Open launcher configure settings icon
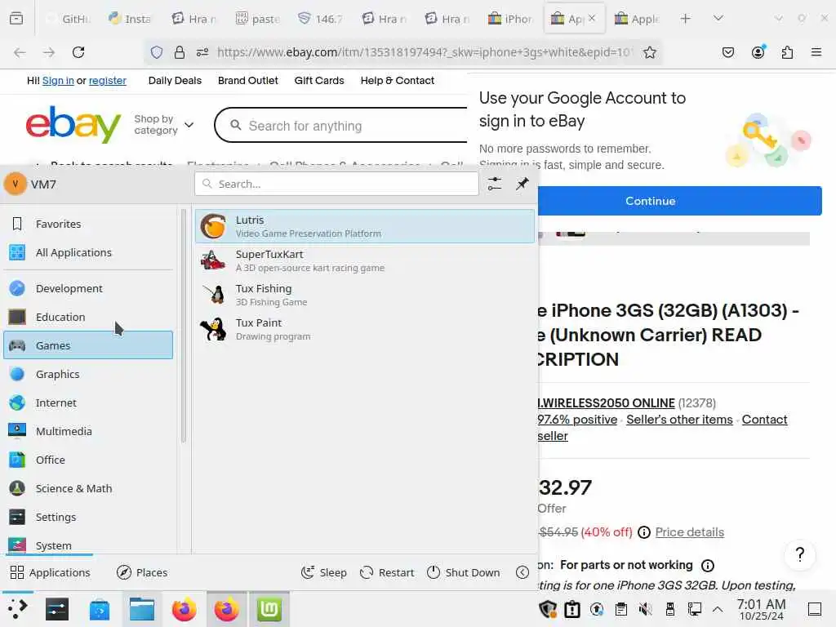This screenshot has height=627, width=836. tap(495, 184)
